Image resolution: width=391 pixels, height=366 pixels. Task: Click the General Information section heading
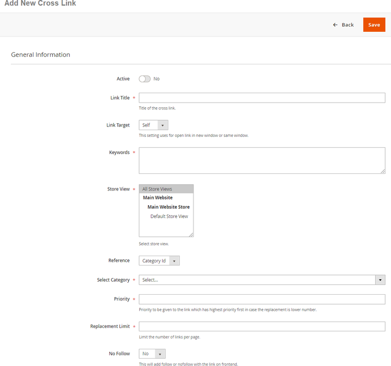(x=41, y=55)
